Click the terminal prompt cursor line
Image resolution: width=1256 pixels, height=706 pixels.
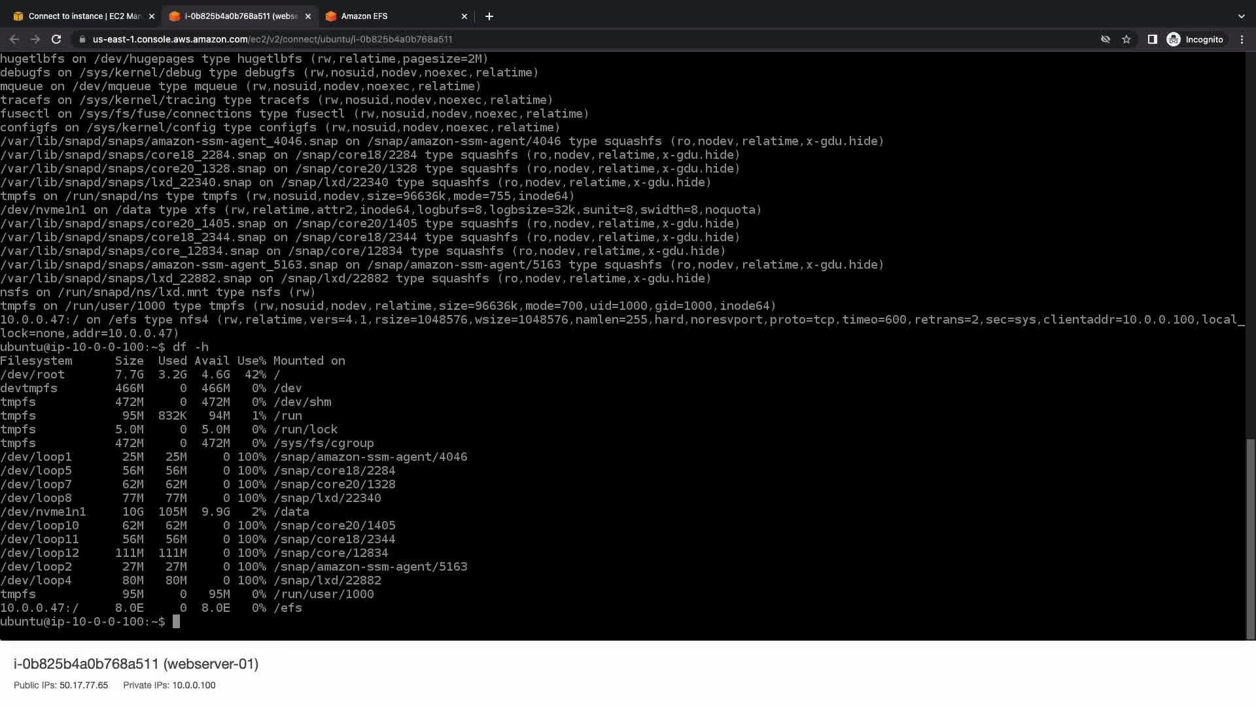pyautogui.click(x=176, y=622)
